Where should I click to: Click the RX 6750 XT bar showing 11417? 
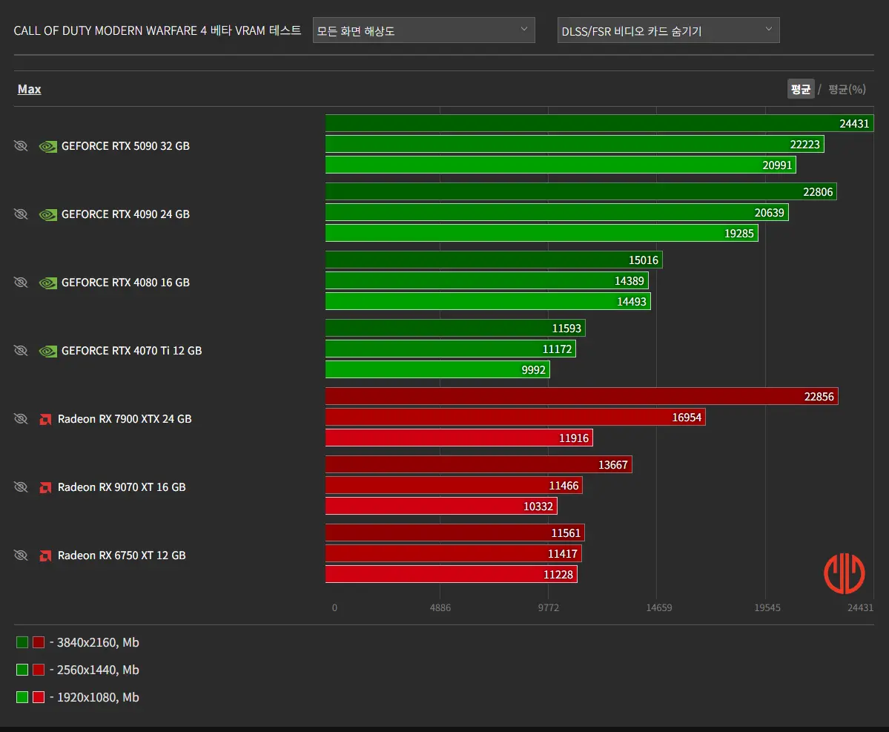click(454, 553)
